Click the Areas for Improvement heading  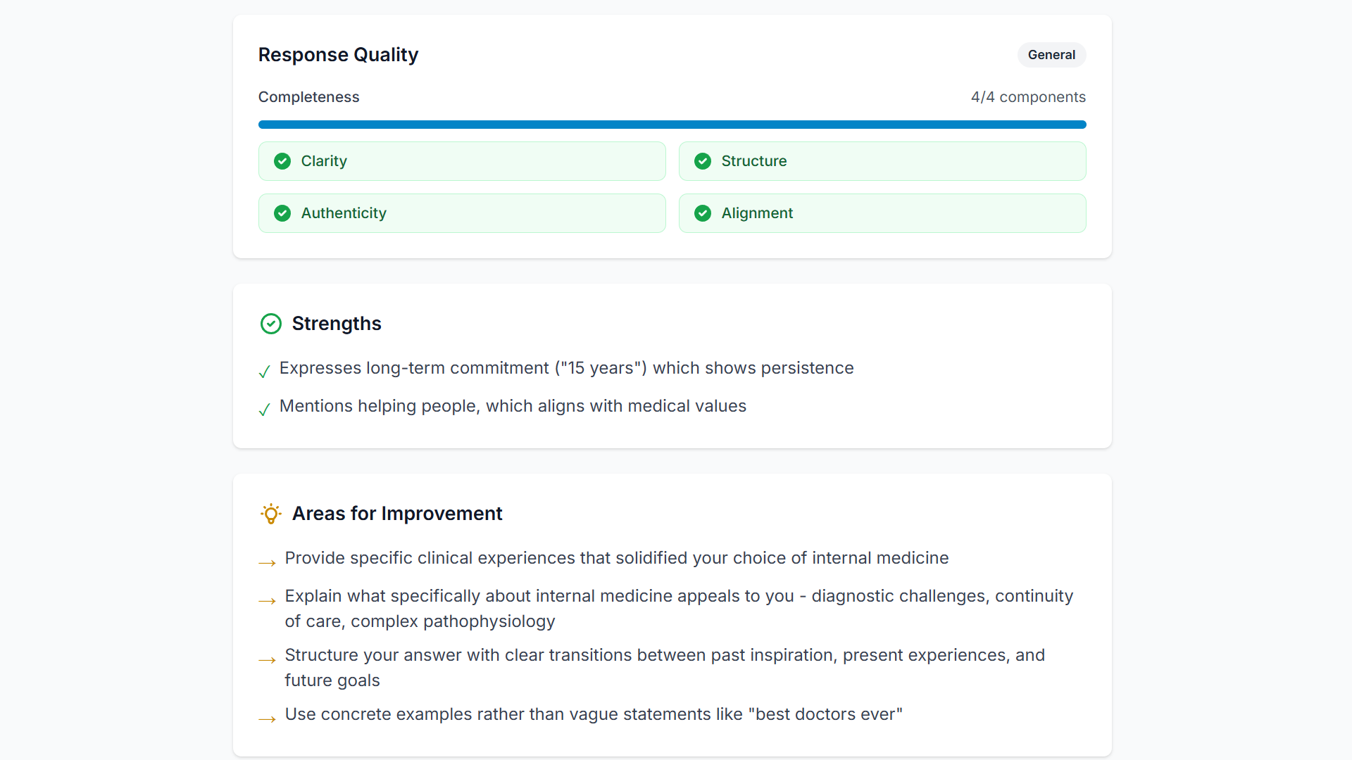coord(397,514)
